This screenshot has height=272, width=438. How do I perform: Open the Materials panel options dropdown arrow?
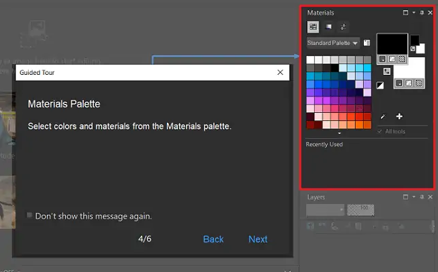(413, 13)
